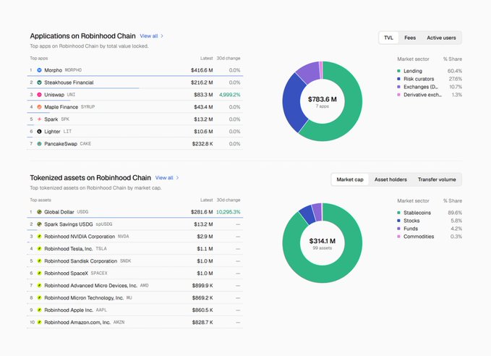
Task: Click the pink Uniswap logo icon
Action: click(40, 95)
